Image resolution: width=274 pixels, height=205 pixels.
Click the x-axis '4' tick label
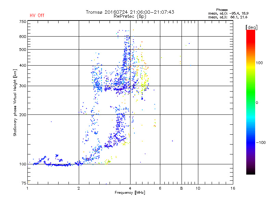click(x=130, y=188)
